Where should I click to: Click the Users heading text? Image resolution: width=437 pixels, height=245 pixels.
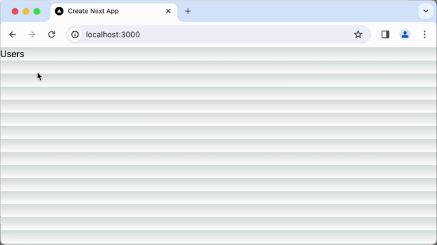[x=12, y=54]
